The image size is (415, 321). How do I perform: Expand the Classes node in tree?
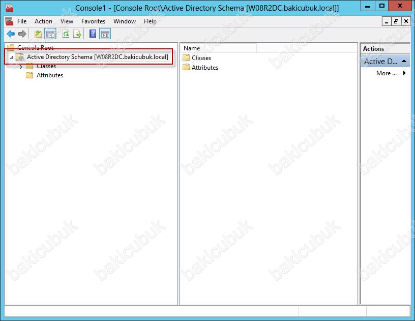21,67
